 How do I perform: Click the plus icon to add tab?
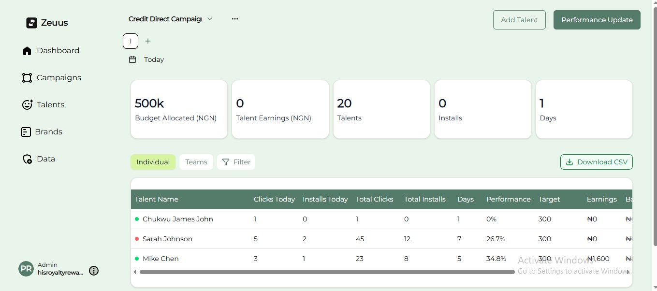(x=148, y=42)
